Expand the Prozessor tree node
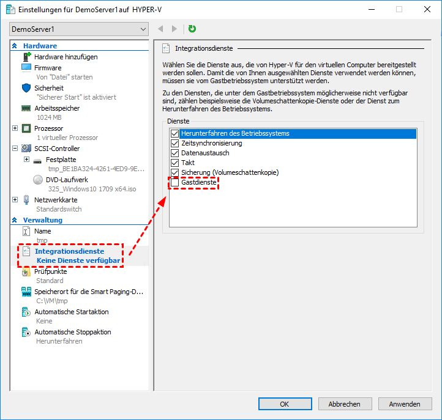The width and height of the screenshot is (442, 420). point(15,128)
